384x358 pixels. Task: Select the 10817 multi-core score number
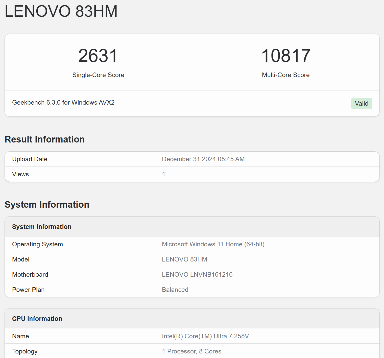286,56
